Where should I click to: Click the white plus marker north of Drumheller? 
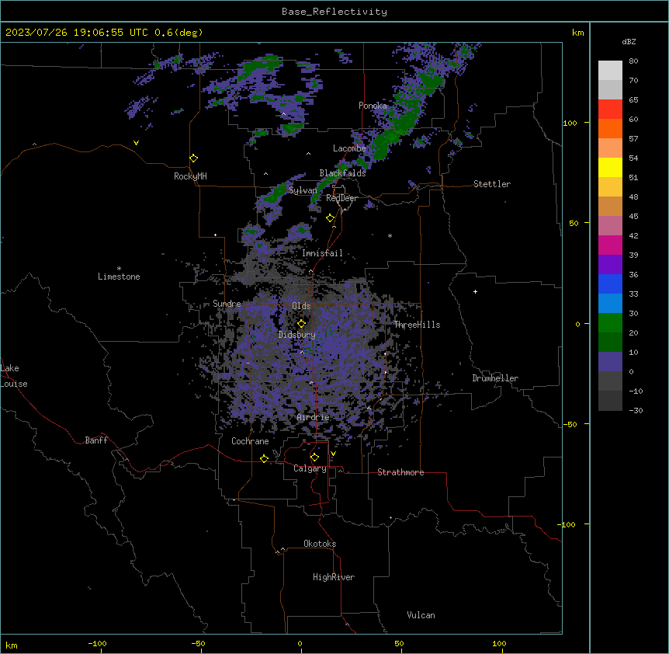pyautogui.click(x=475, y=291)
